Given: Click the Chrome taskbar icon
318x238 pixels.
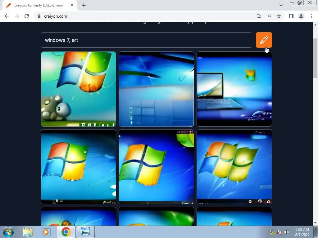Looking at the screenshot, I should [x=66, y=232].
